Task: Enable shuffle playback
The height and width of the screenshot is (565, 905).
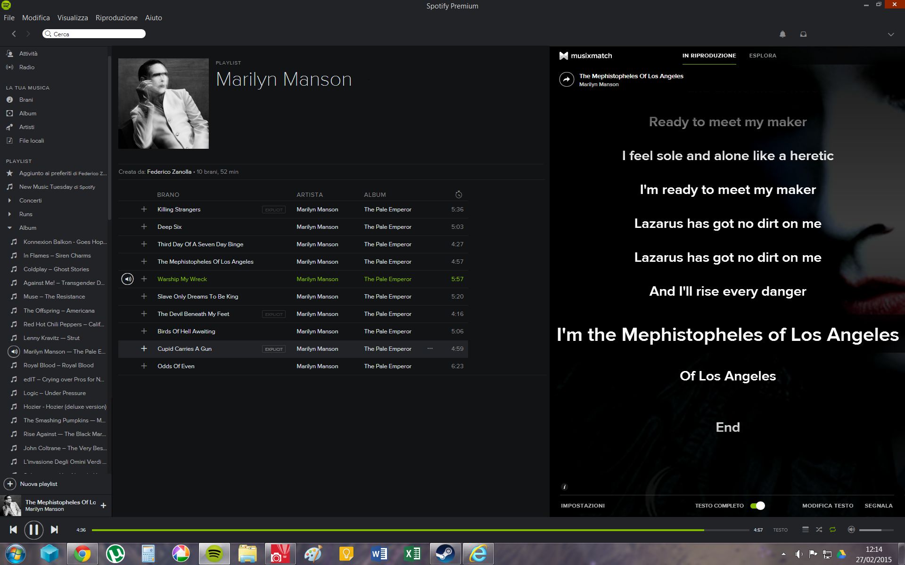Action: [819, 530]
